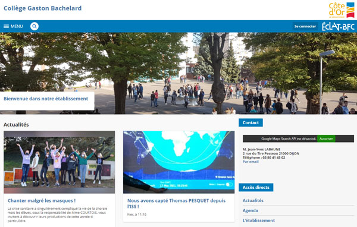
Task: Open article about Thomas PESQUET and ISS
Action: click(177, 204)
